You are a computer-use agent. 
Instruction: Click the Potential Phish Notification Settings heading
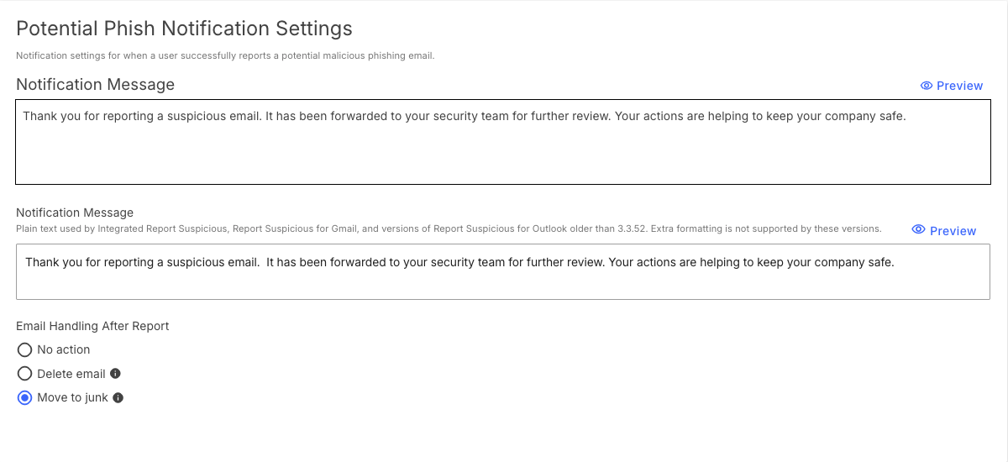(184, 29)
